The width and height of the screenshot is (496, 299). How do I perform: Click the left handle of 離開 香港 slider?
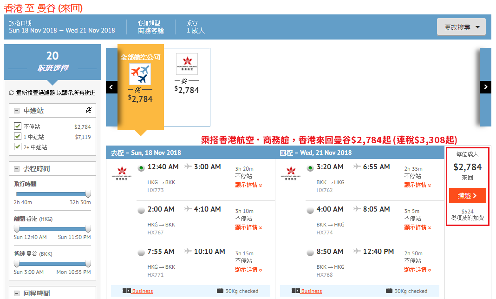pos(16,229)
